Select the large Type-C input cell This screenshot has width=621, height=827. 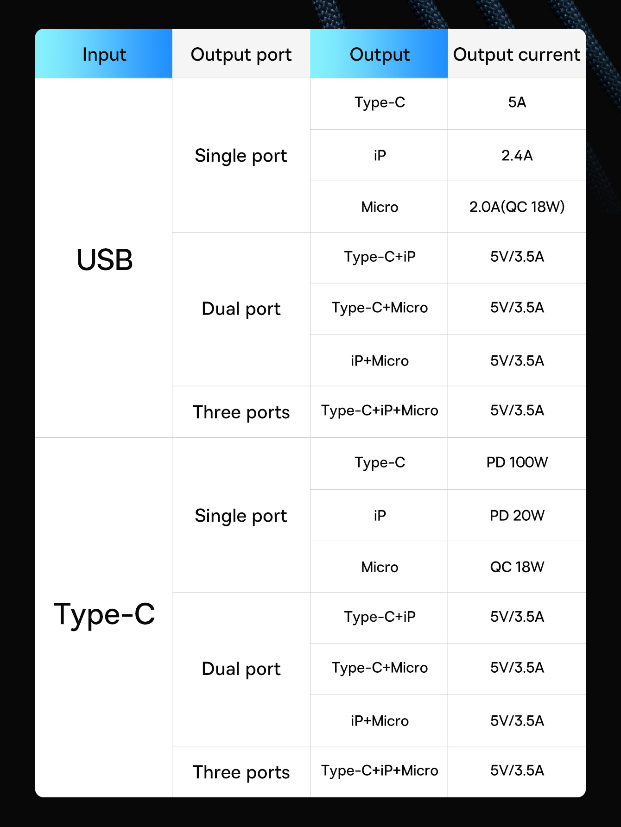104,618
